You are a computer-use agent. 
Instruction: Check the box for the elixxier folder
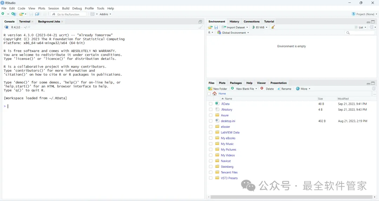pos(211,127)
